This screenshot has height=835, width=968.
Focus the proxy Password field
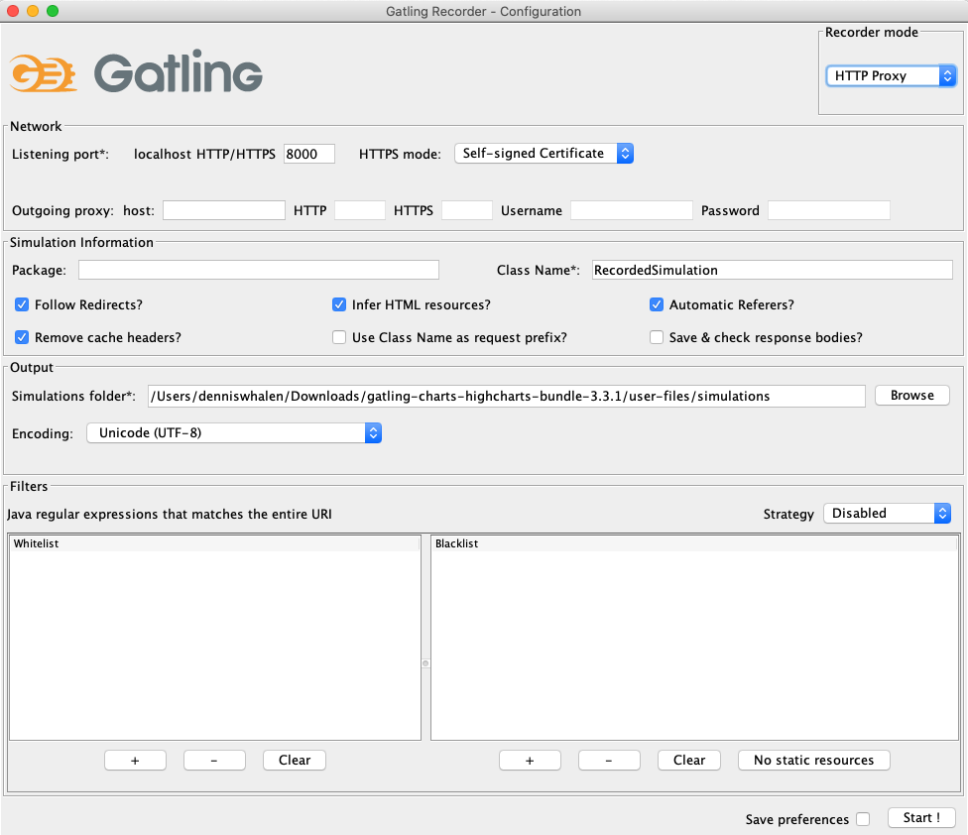(829, 210)
